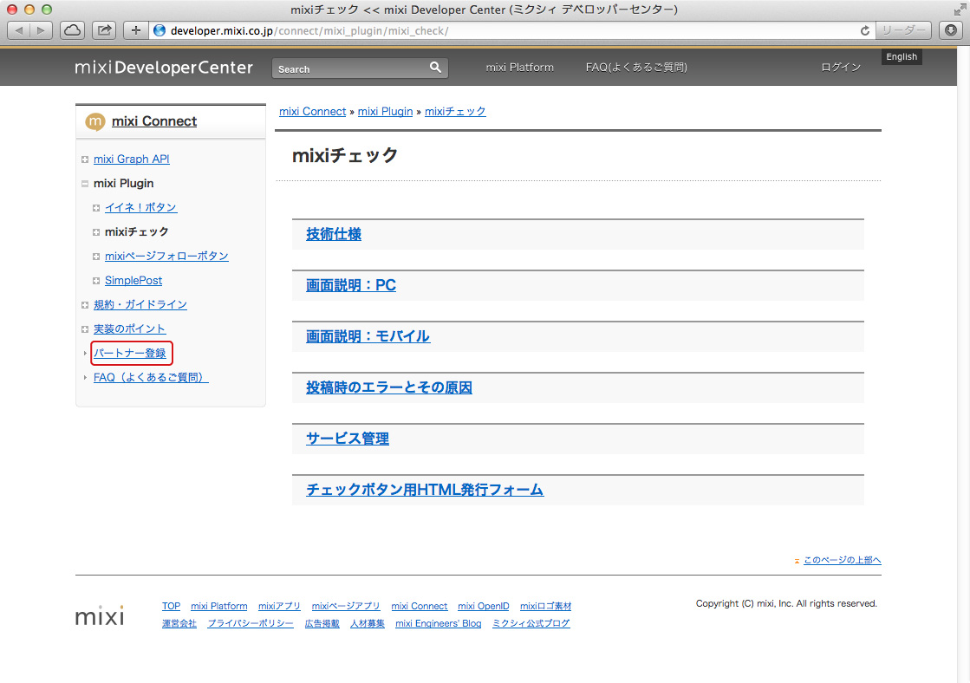Open mixi Platform in the header navigation
The height and width of the screenshot is (683, 970).
coord(519,68)
